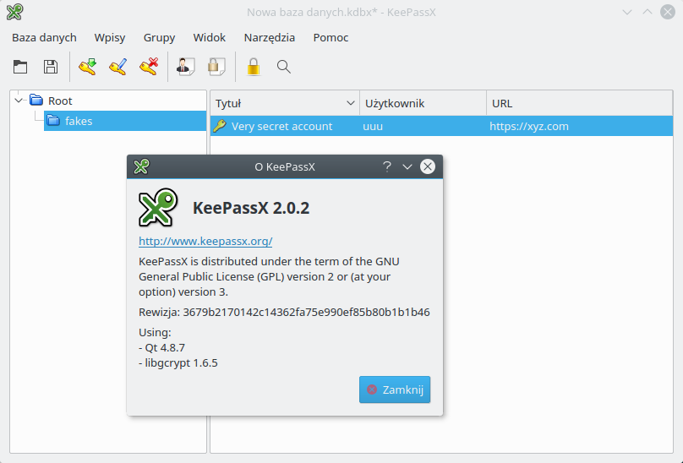Open the Wpisy menu
The width and height of the screenshot is (683, 463).
pyautogui.click(x=110, y=37)
